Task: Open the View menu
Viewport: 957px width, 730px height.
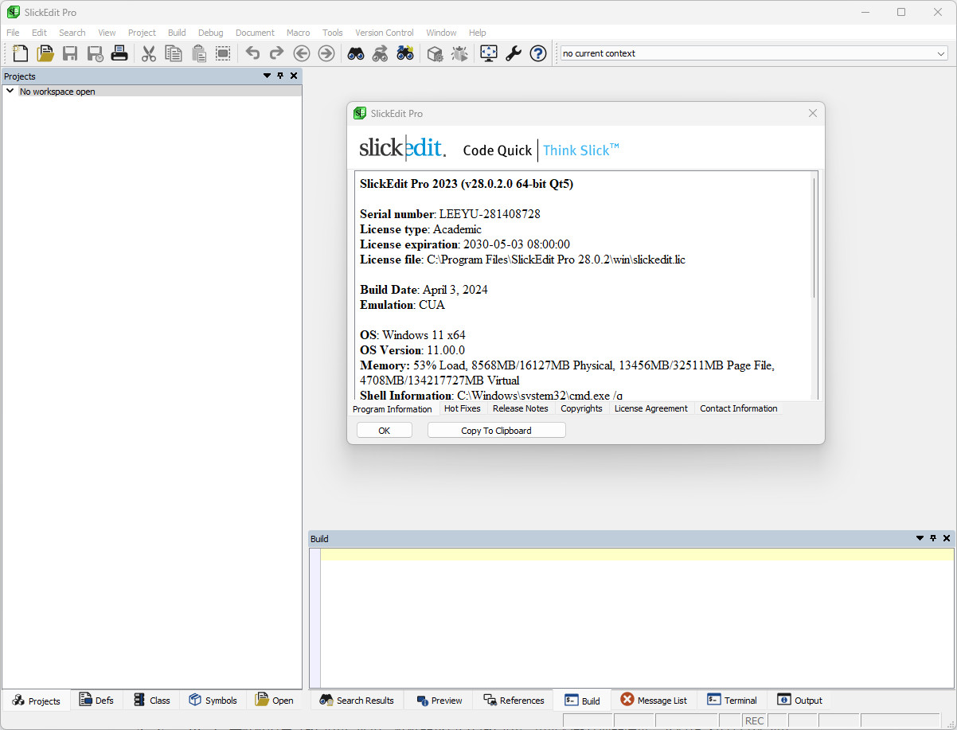Action: [x=107, y=33]
